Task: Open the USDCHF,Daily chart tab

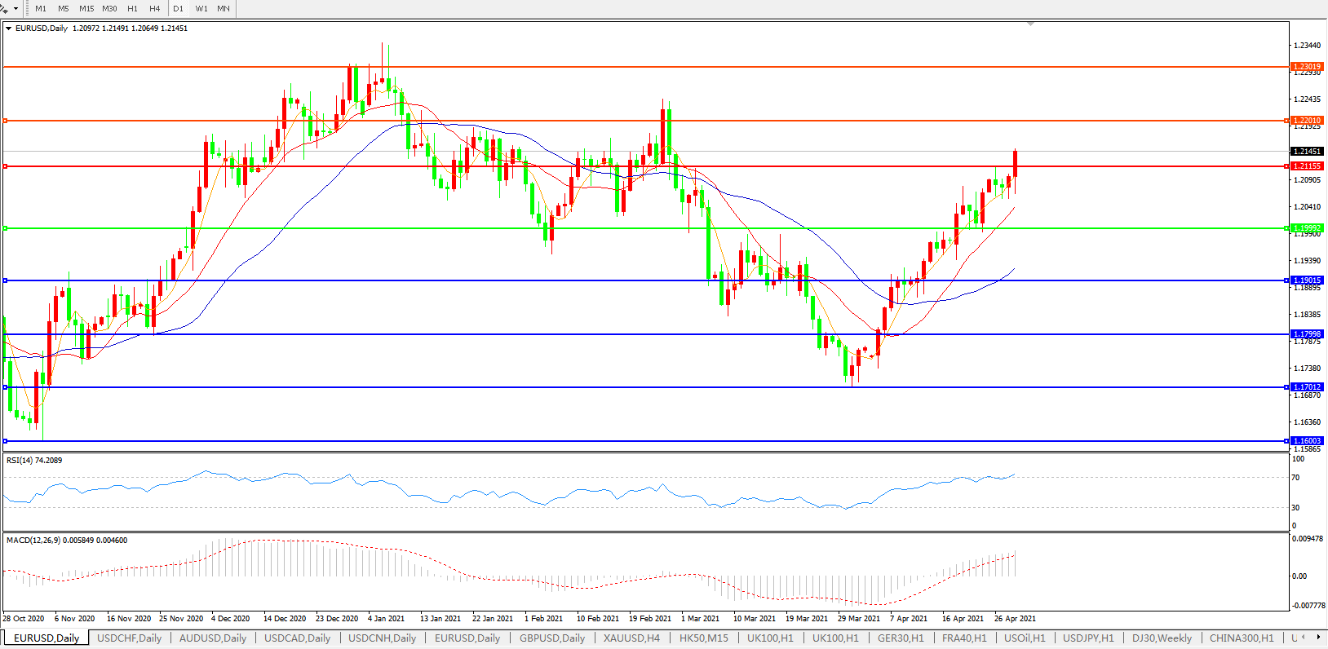Action: (x=129, y=638)
